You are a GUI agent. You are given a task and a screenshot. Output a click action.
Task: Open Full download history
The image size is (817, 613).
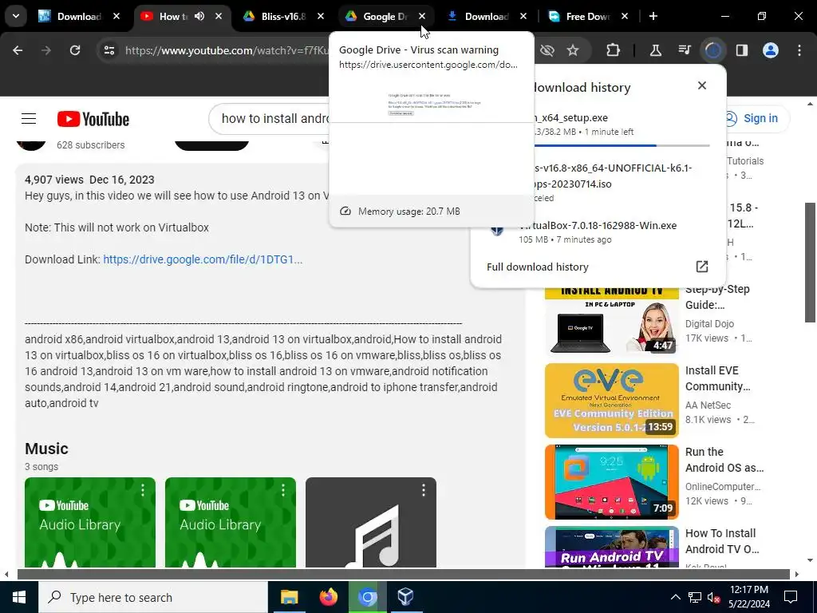tap(537, 267)
